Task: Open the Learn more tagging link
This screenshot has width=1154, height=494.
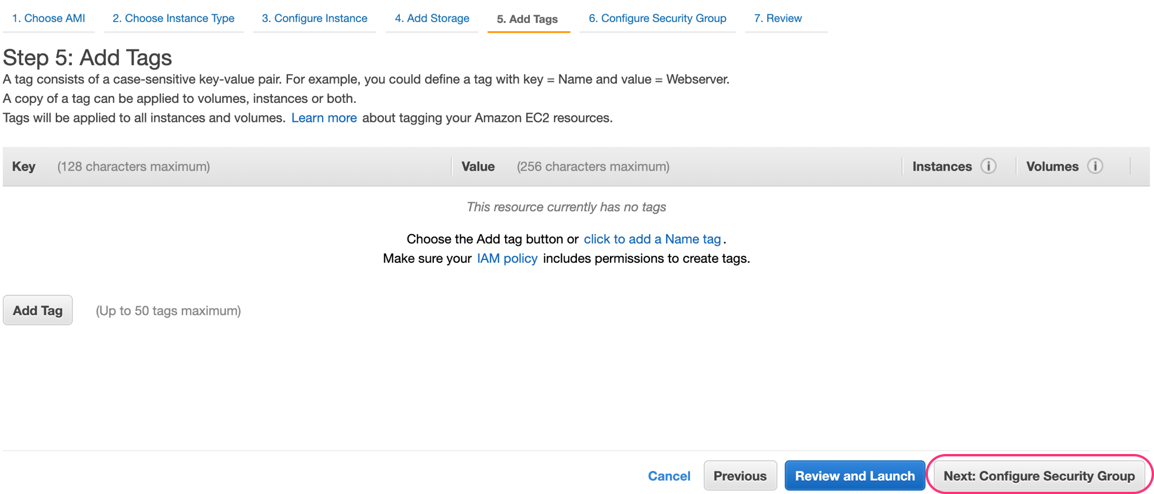Action: [324, 118]
